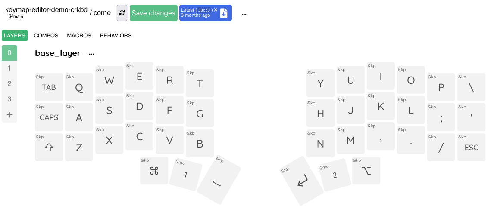Click the Save changes button
The image size is (494, 209).
[x=153, y=13]
